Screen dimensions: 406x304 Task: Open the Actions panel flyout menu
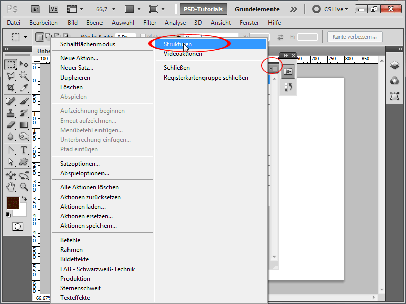pyautogui.click(x=273, y=68)
